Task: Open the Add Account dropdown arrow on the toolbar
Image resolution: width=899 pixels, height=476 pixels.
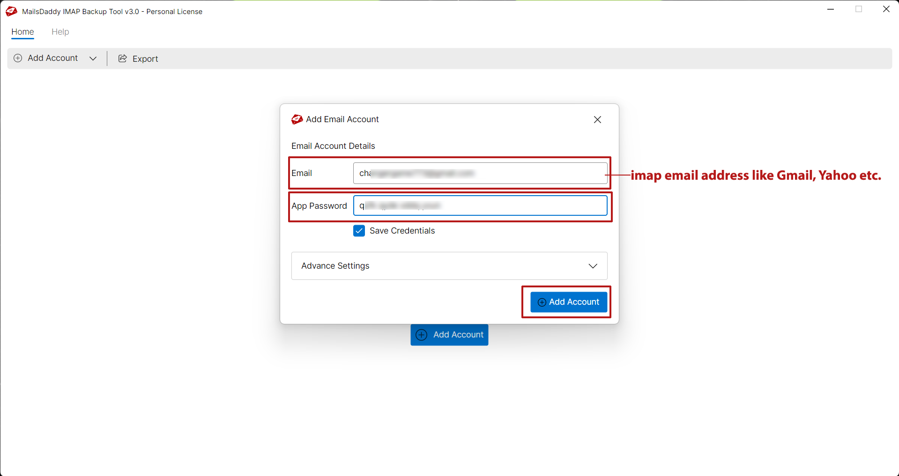Action: 93,58
